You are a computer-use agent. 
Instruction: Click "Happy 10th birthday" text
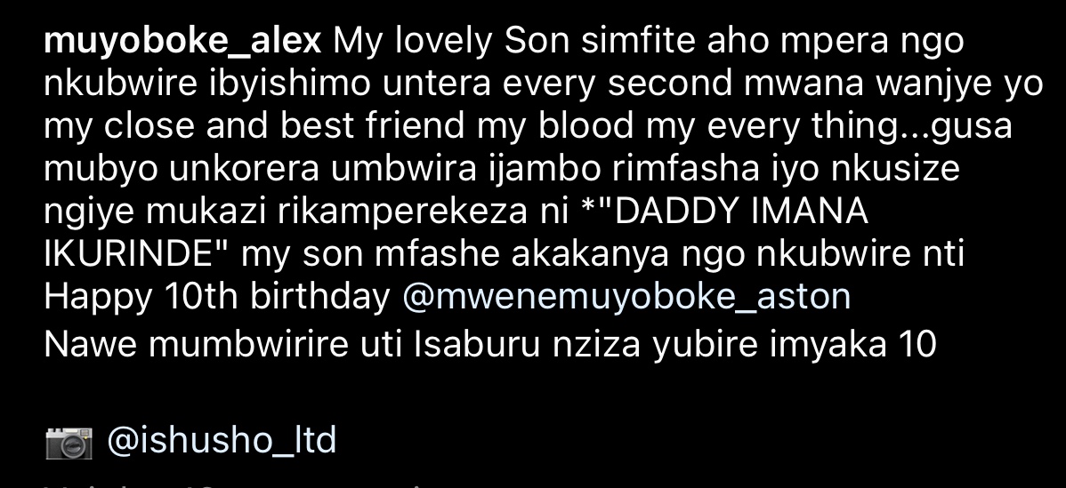(x=217, y=297)
